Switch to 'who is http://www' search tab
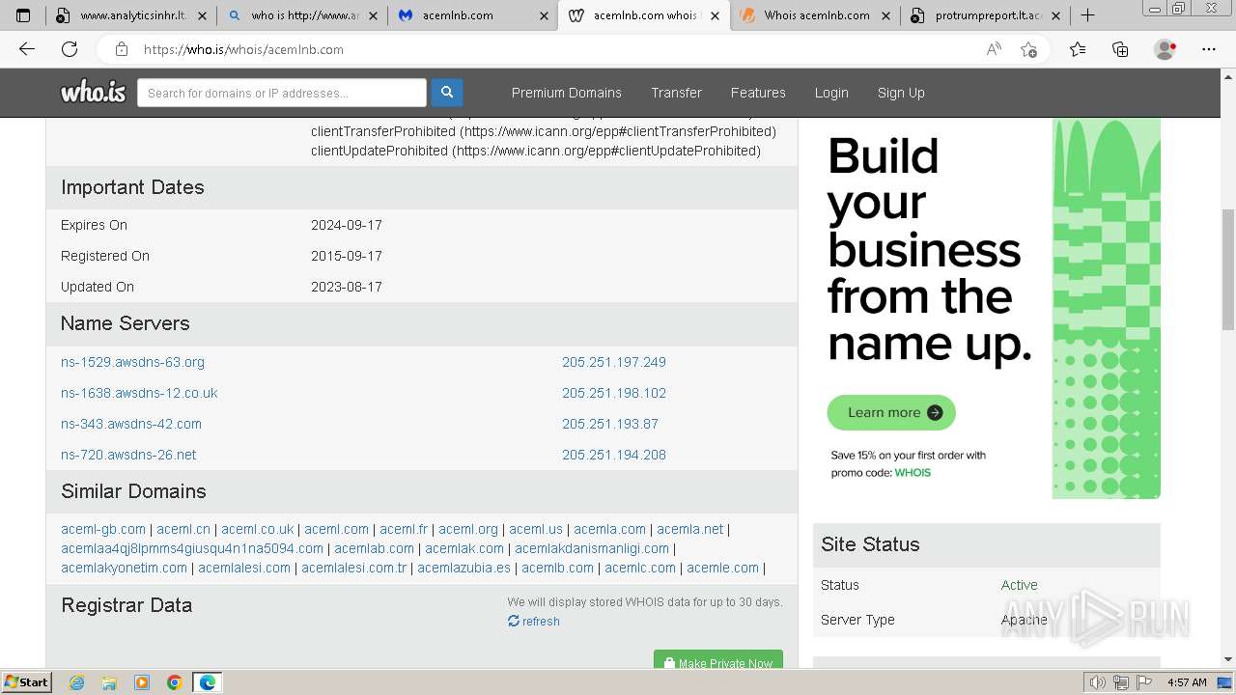The width and height of the screenshot is (1236, 695). coord(301,15)
